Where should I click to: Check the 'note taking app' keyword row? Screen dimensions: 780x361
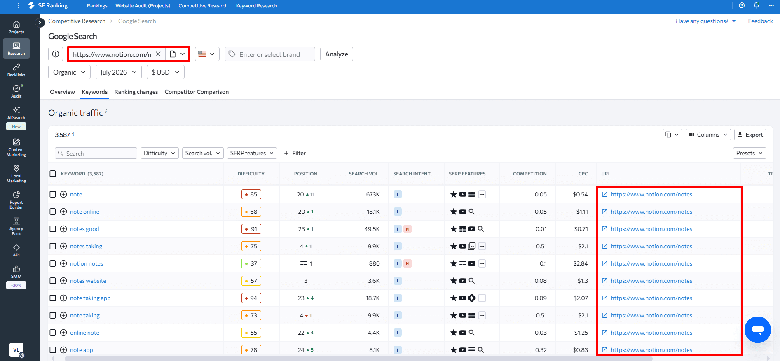click(53, 298)
